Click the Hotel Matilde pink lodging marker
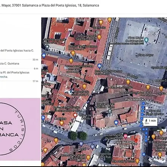The image size is (167, 167). (x=125, y=136)
